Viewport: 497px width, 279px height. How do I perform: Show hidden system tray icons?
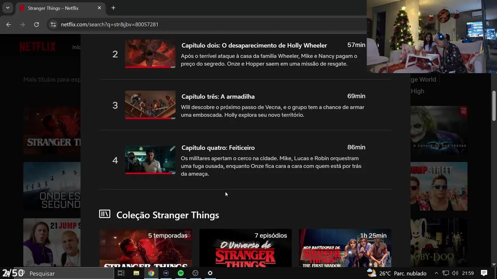(x=436, y=273)
